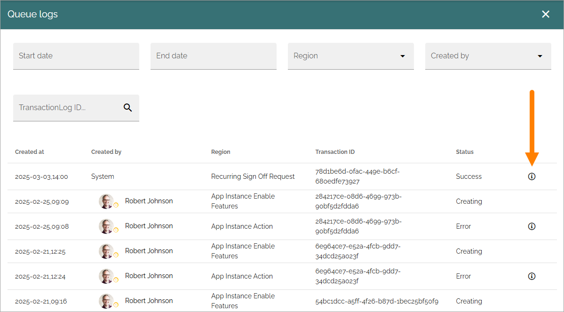Expand the Region dropdown filter
Image resolution: width=564 pixels, height=312 pixels.
(x=351, y=56)
